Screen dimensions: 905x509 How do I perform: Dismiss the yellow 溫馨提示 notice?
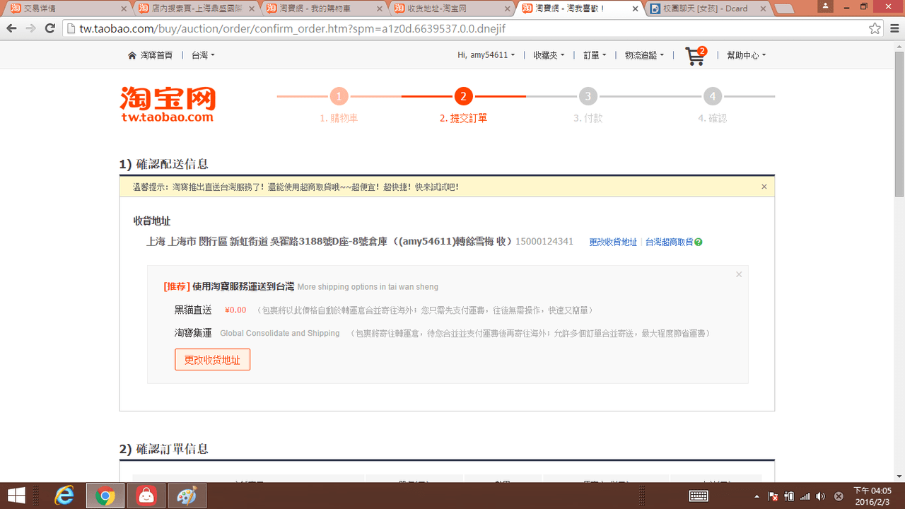click(764, 187)
